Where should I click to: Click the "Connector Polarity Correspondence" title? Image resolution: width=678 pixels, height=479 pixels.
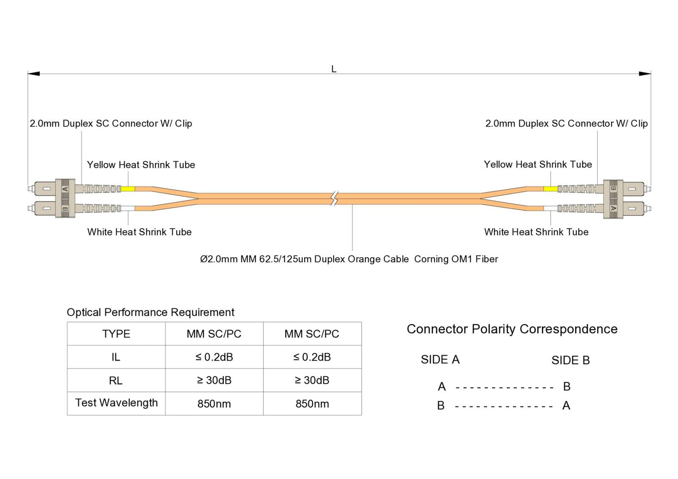click(x=512, y=329)
